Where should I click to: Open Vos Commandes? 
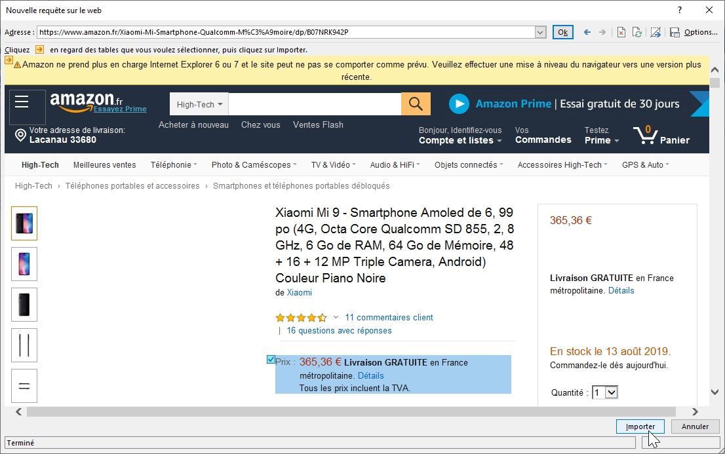(x=543, y=136)
